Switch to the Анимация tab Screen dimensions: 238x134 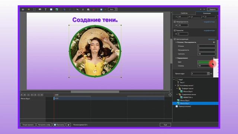(207, 13)
